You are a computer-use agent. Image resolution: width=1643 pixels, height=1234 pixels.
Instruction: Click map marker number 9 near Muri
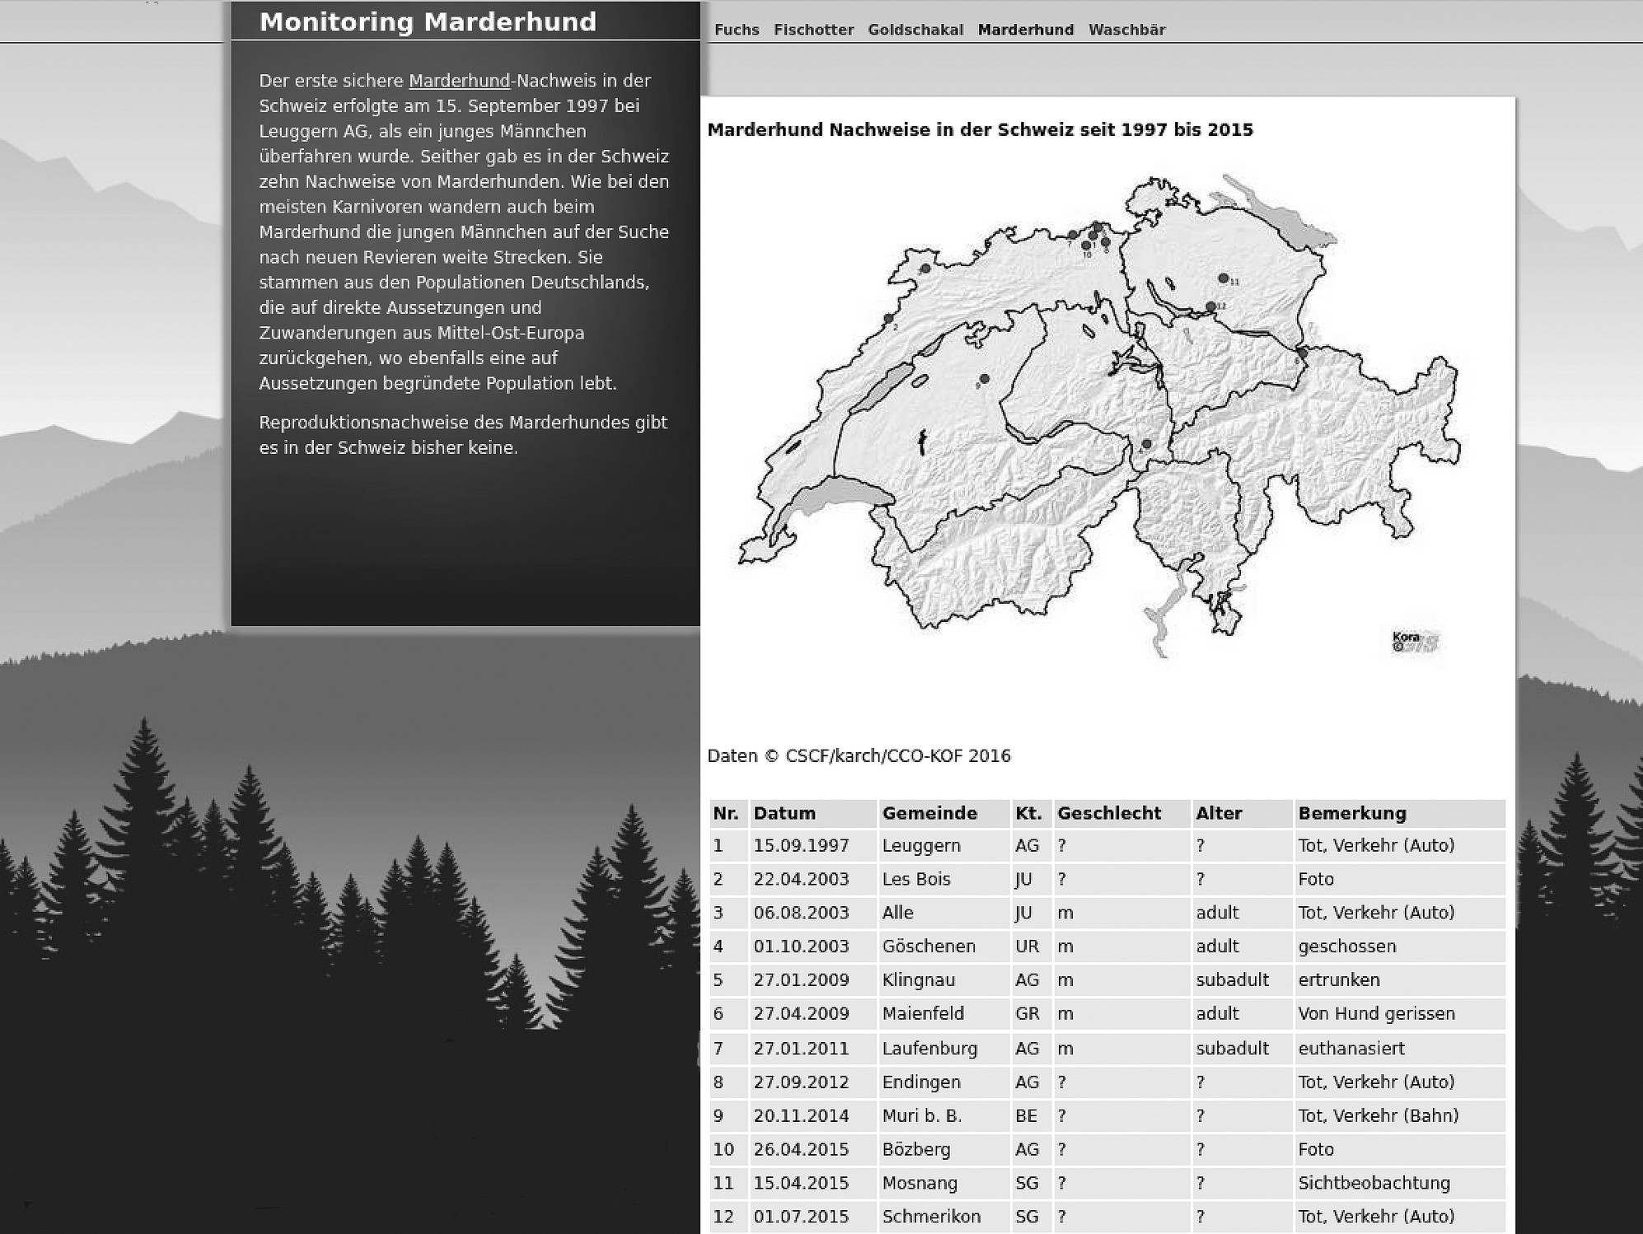click(984, 379)
